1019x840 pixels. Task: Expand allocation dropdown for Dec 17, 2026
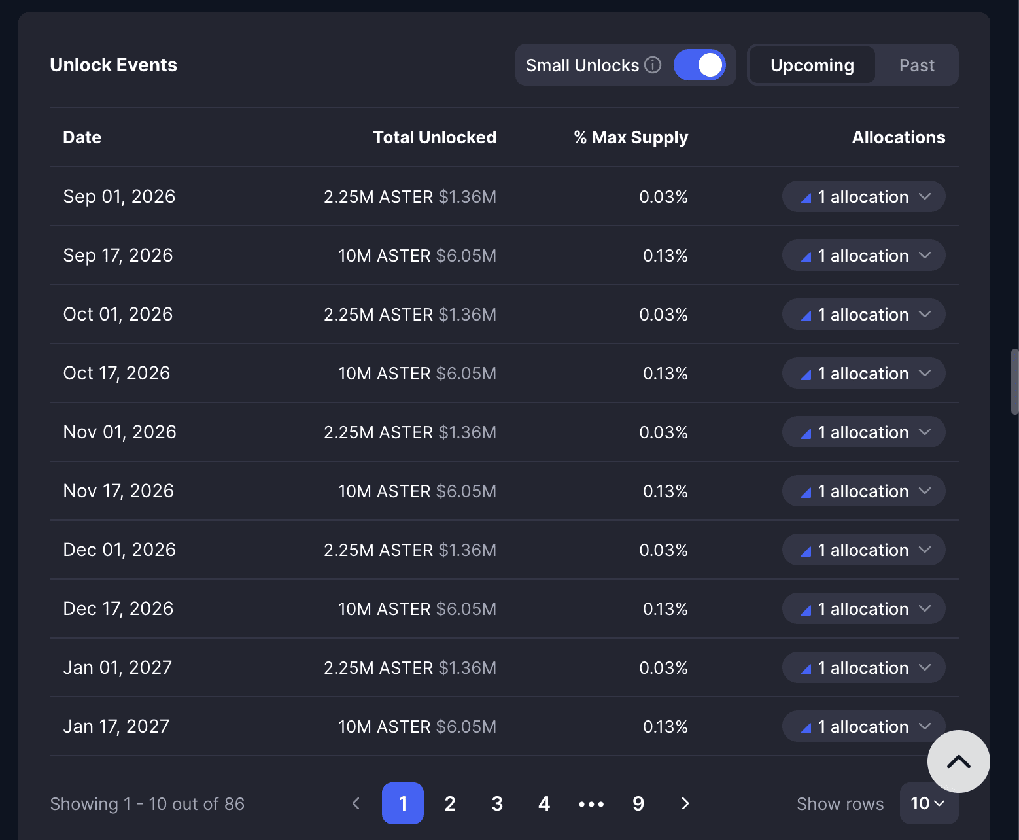(x=863, y=608)
